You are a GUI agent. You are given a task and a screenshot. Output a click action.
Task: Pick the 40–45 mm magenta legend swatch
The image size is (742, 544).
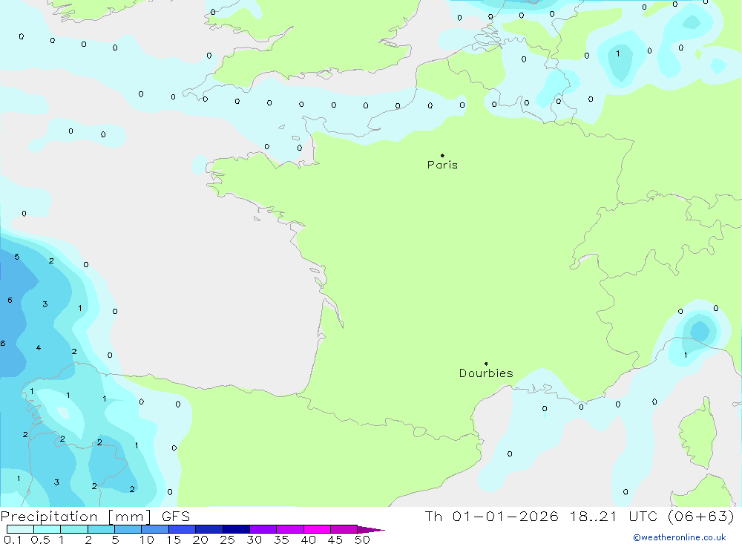(317, 529)
